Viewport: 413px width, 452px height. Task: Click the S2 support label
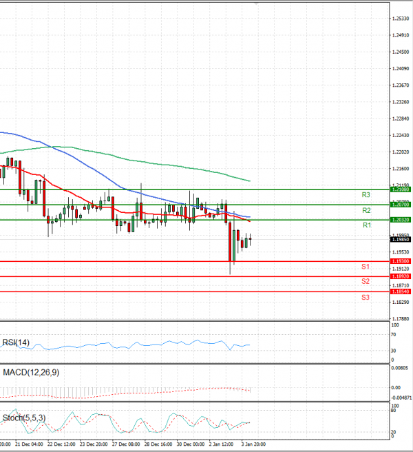(366, 281)
